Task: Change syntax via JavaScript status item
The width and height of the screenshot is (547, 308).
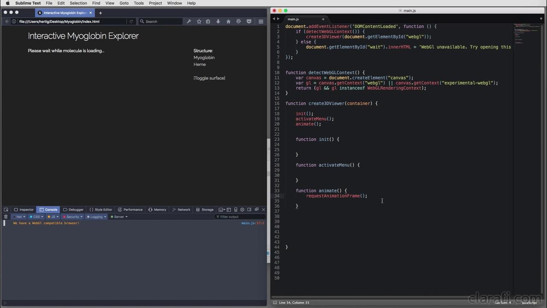Action: click(x=529, y=302)
